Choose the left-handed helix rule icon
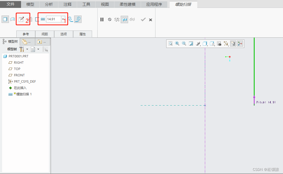283x174 pixels. point(70,19)
